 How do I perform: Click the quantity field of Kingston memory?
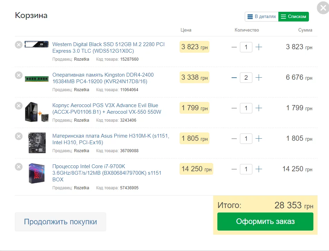(x=246, y=78)
